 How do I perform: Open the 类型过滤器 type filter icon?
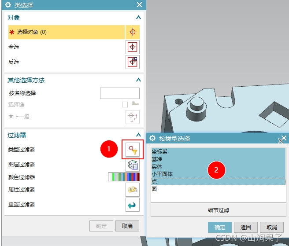(x=133, y=149)
